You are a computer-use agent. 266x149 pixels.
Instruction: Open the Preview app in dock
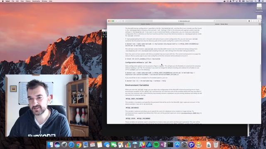(x=86, y=145)
